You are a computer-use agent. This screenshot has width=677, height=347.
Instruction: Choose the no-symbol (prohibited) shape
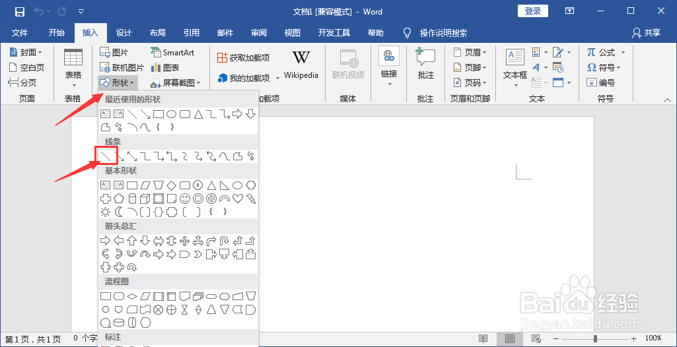211,199
